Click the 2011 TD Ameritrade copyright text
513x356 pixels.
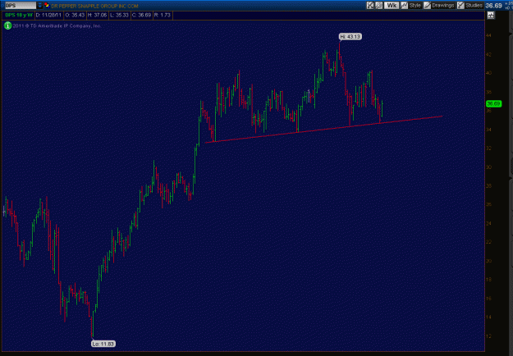pyautogui.click(x=57, y=25)
